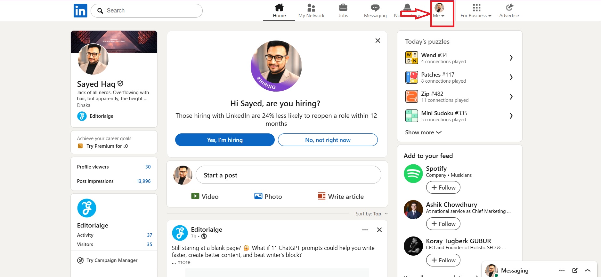Screen dimensions: 601x277
Task: Click the verification shield badge icon
Action: click(x=120, y=84)
